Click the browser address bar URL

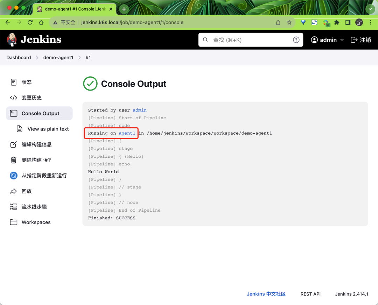point(132,22)
